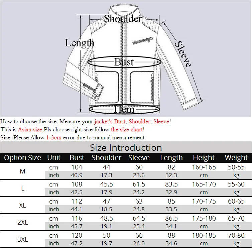The height and width of the screenshot is (248, 252).
Task: Click the L length inch value 32.9
Action: point(171,192)
